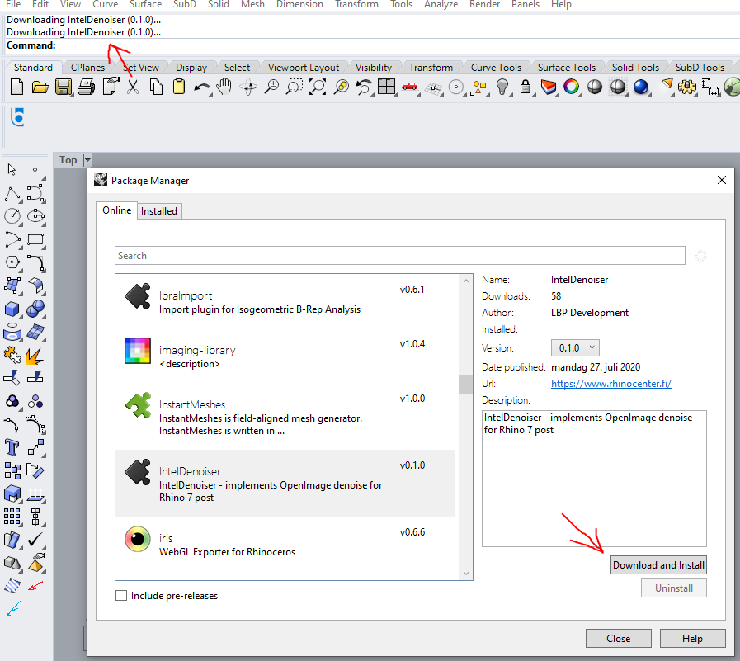Click the gear Options icon

[x=687, y=87]
